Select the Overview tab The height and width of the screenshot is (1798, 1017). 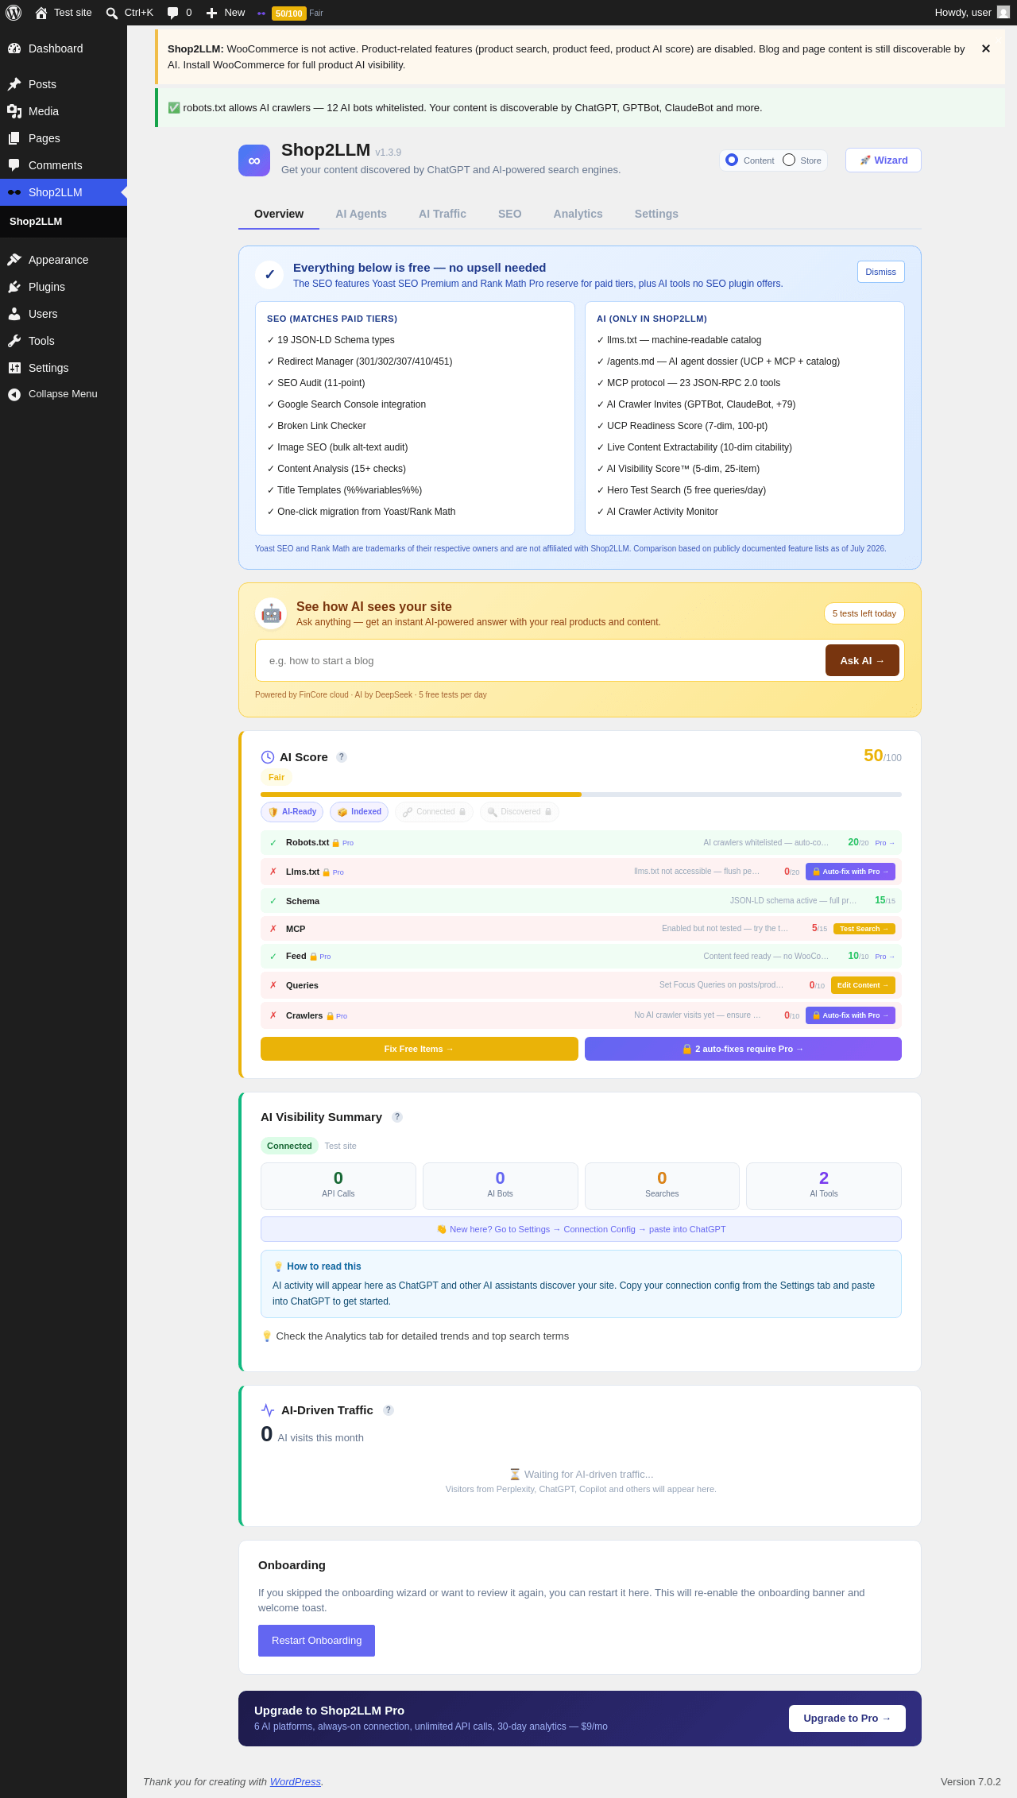pyautogui.click(x=279, y=214)
